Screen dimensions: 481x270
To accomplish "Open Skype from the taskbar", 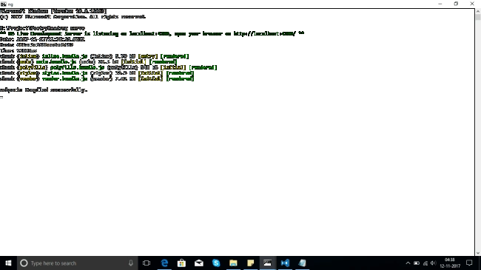I will click(216, 263).
